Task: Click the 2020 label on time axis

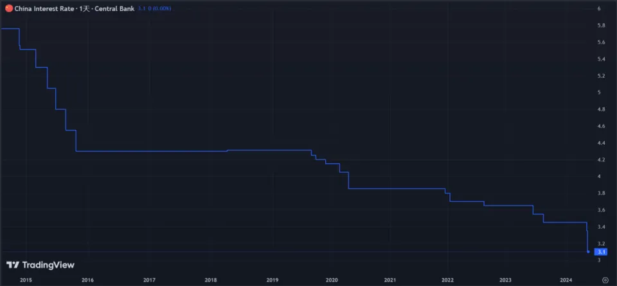Action: 332,280
